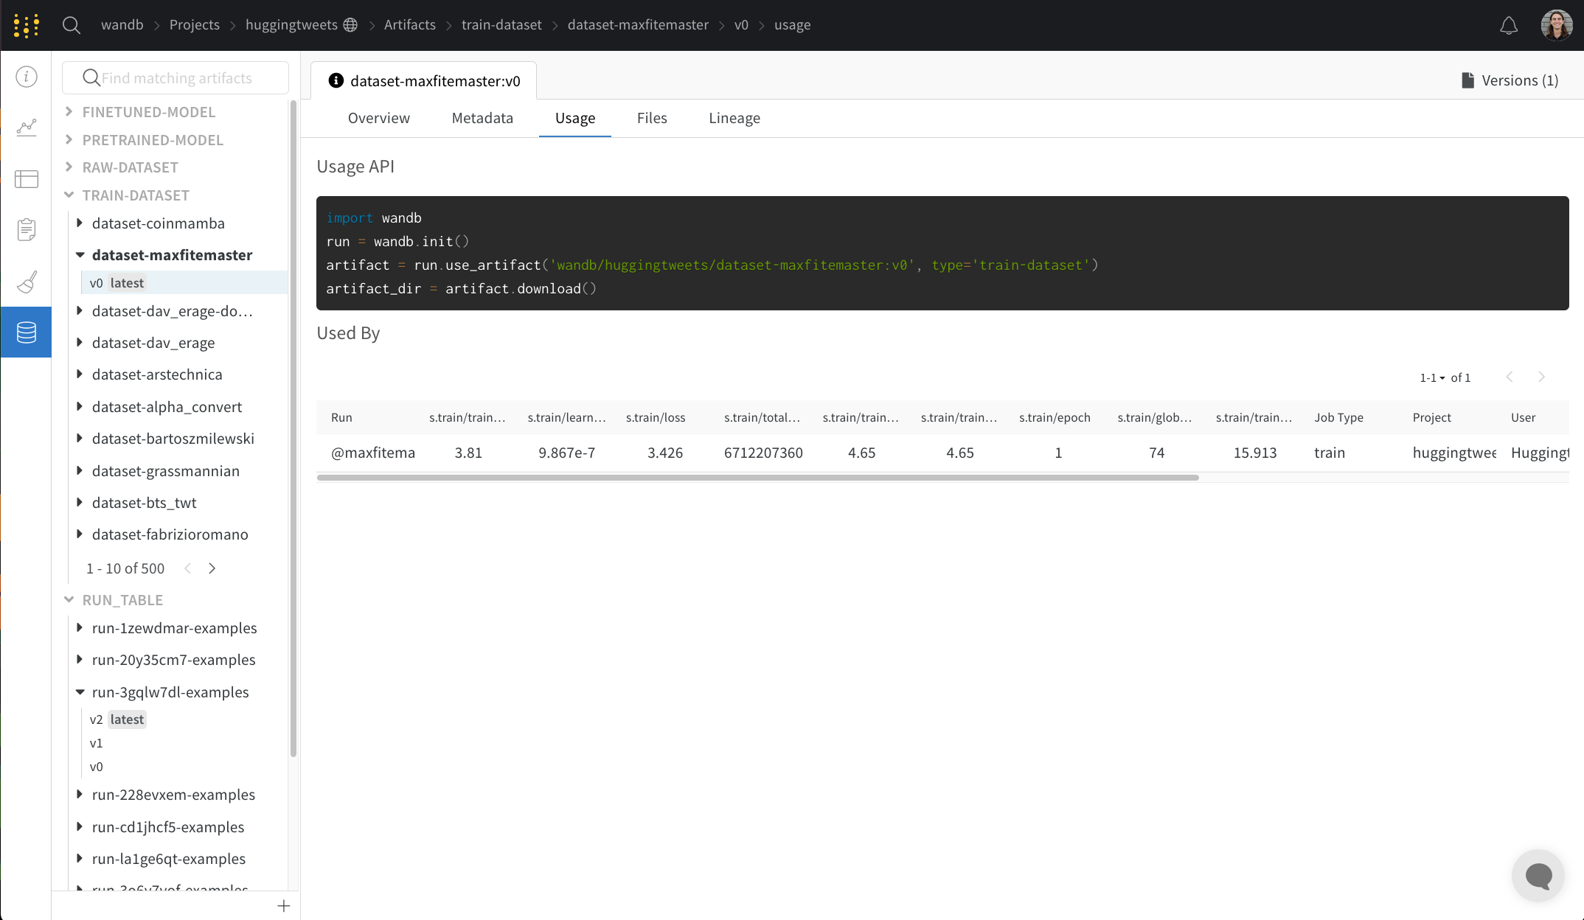The image size is (1584, 920).
Task: Click the search magnifier icon in top bar
Action: coord(71,25)
